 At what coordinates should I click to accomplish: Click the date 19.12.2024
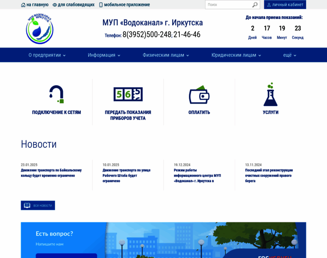tap(182, 165)
